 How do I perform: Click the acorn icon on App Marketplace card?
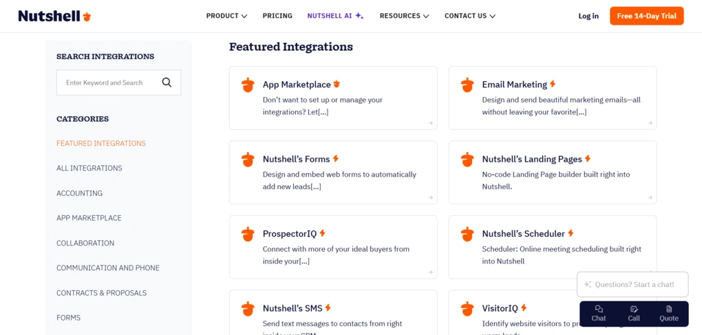coord(248,85)
